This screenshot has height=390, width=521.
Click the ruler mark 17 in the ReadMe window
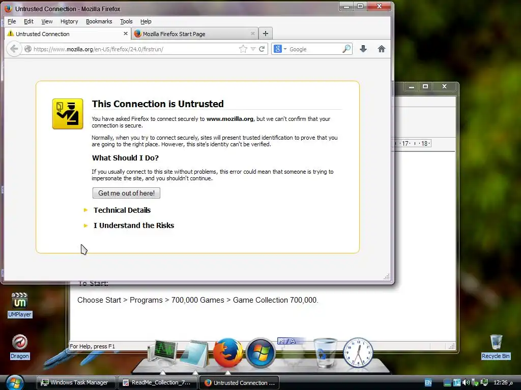(406, 143)
